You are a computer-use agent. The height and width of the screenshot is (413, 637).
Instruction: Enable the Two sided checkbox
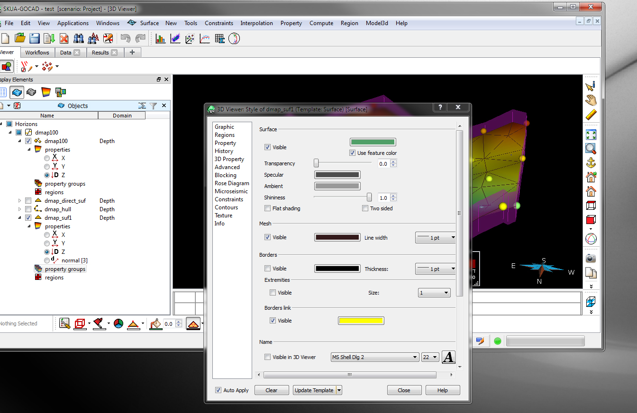click(365, 208)
